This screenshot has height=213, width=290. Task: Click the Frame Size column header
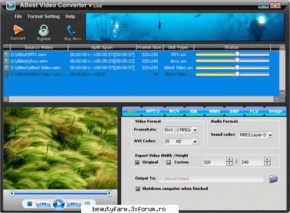(149, 47)
